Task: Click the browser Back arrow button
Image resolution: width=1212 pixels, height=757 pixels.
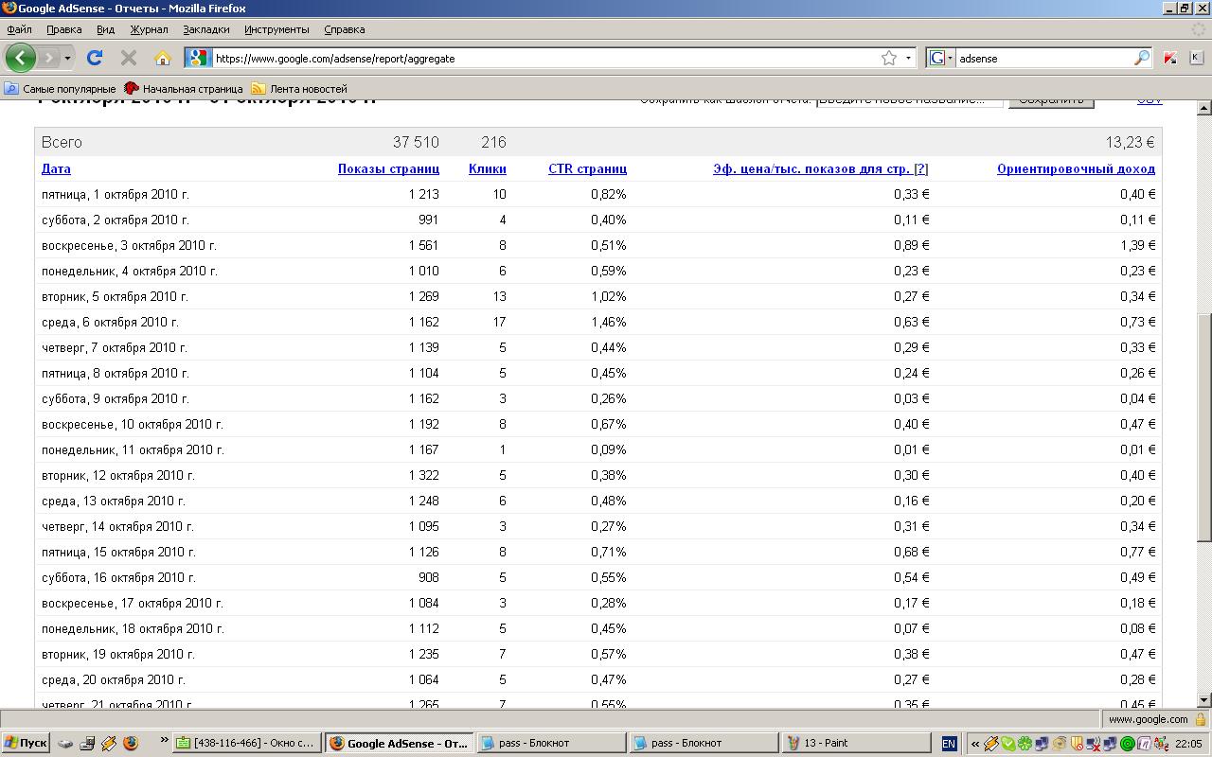Action: pyautogui.click(x=20, y=58)
